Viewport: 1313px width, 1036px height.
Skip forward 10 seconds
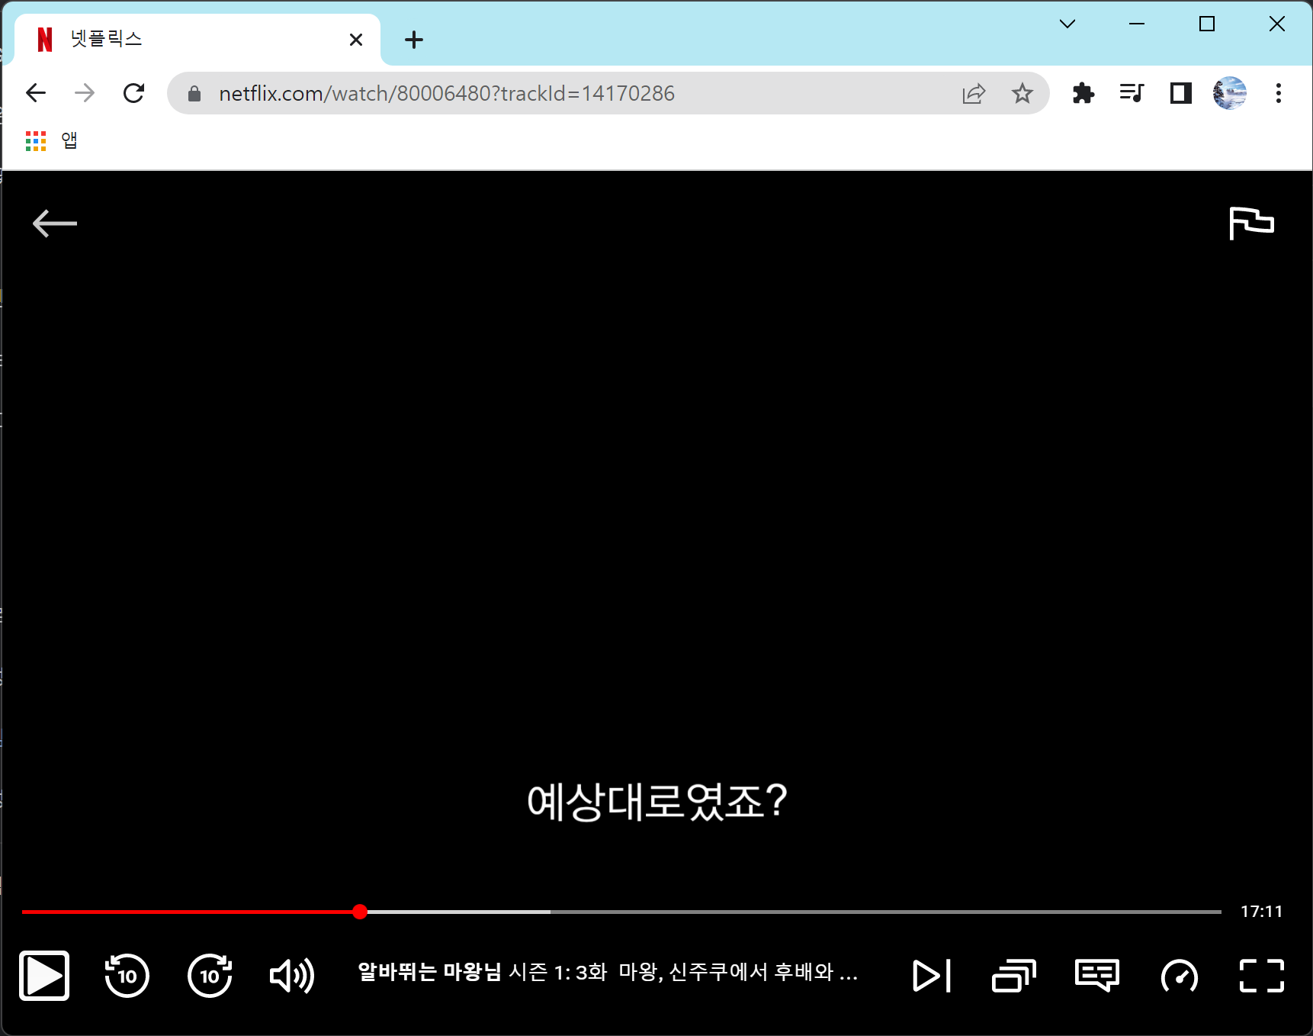[x=210, y=975]
